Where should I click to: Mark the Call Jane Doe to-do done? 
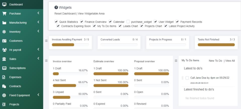click(x=187, y=78)
